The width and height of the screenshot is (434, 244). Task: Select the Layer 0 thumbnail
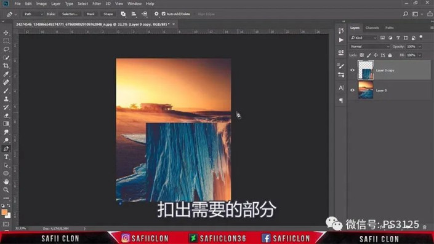[366, 90]
